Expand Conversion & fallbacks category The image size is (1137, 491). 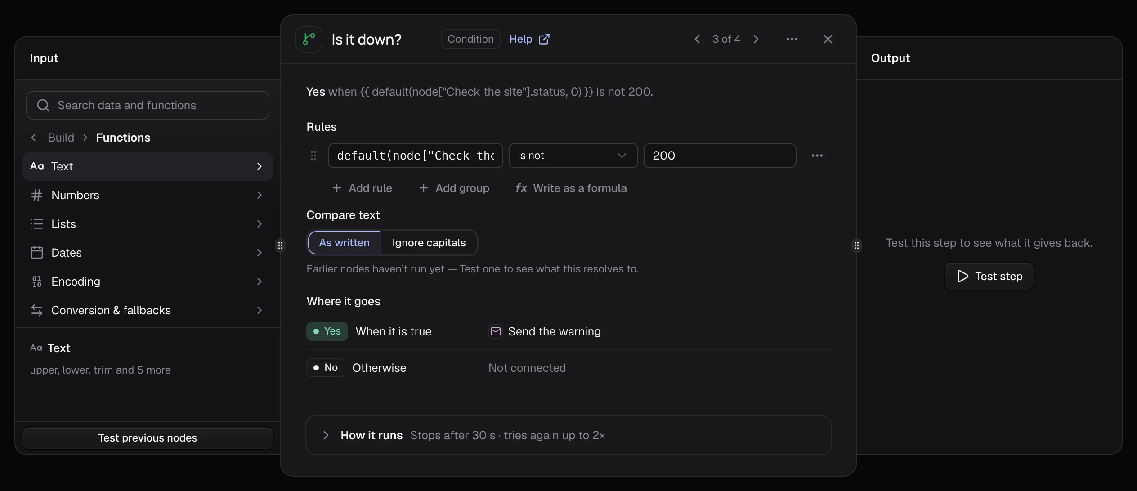148,310
